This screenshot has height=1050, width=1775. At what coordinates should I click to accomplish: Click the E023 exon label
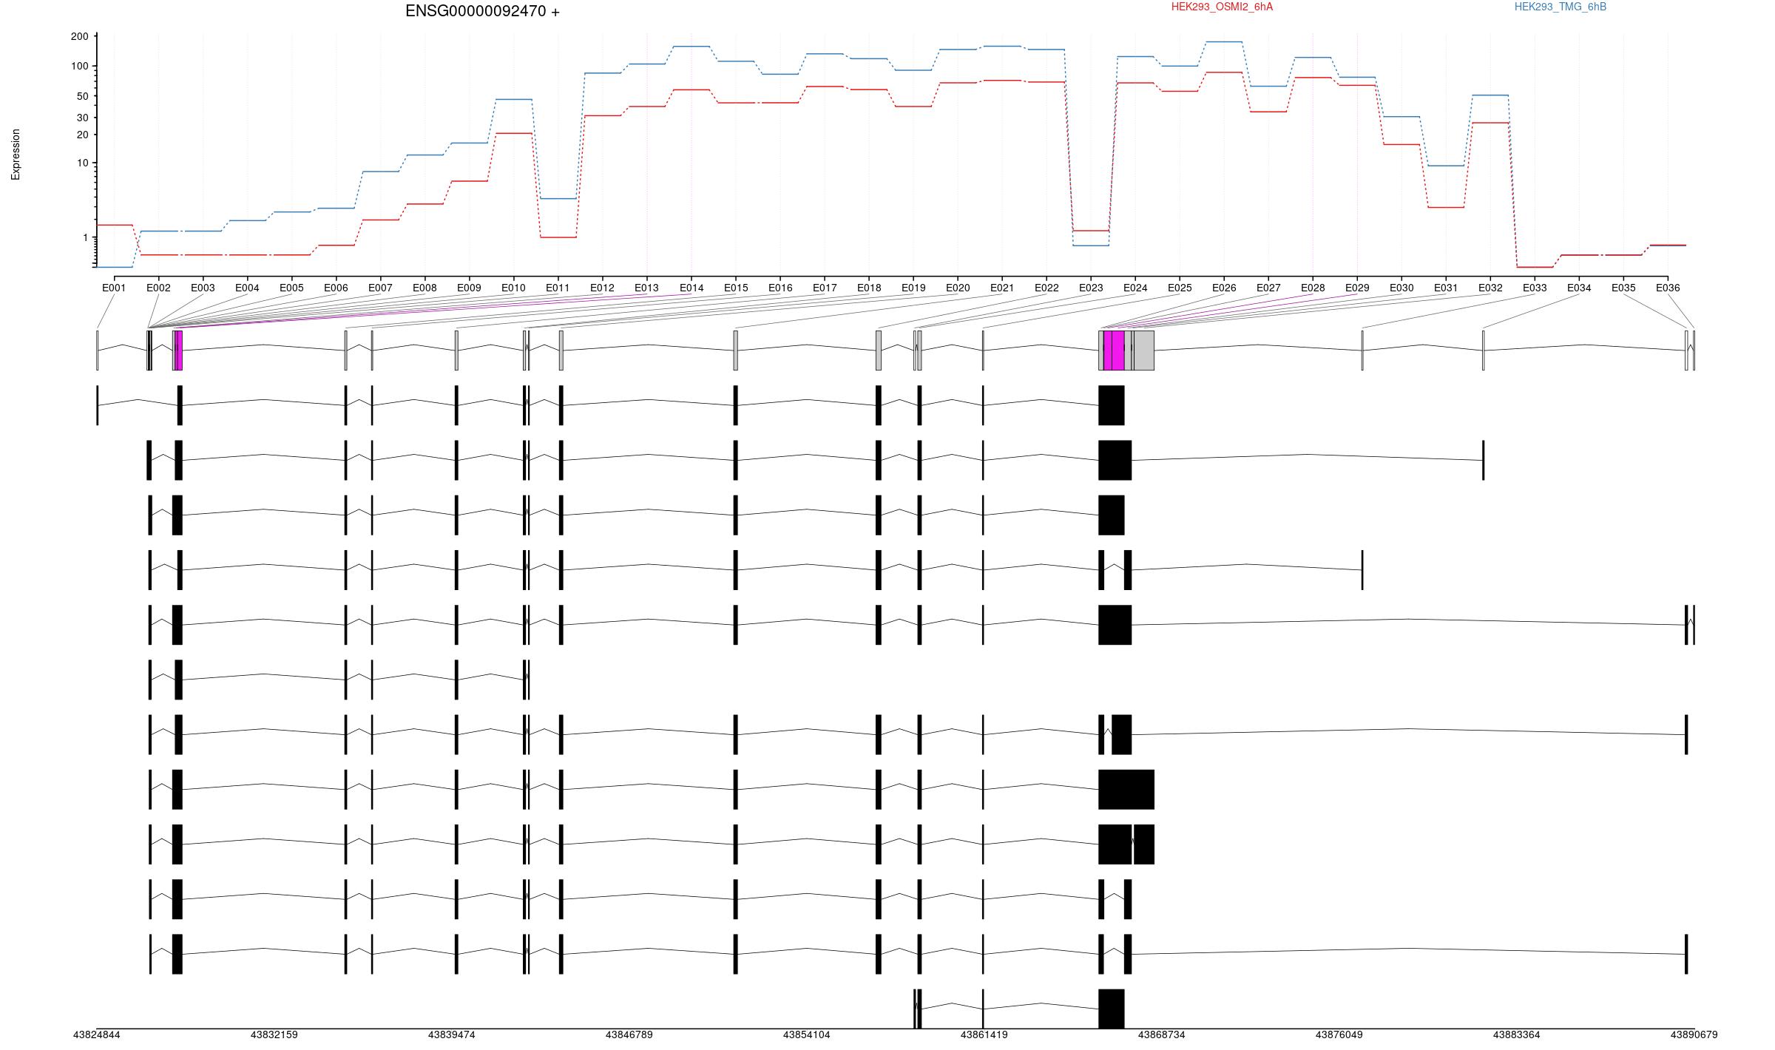[1091, 288]
